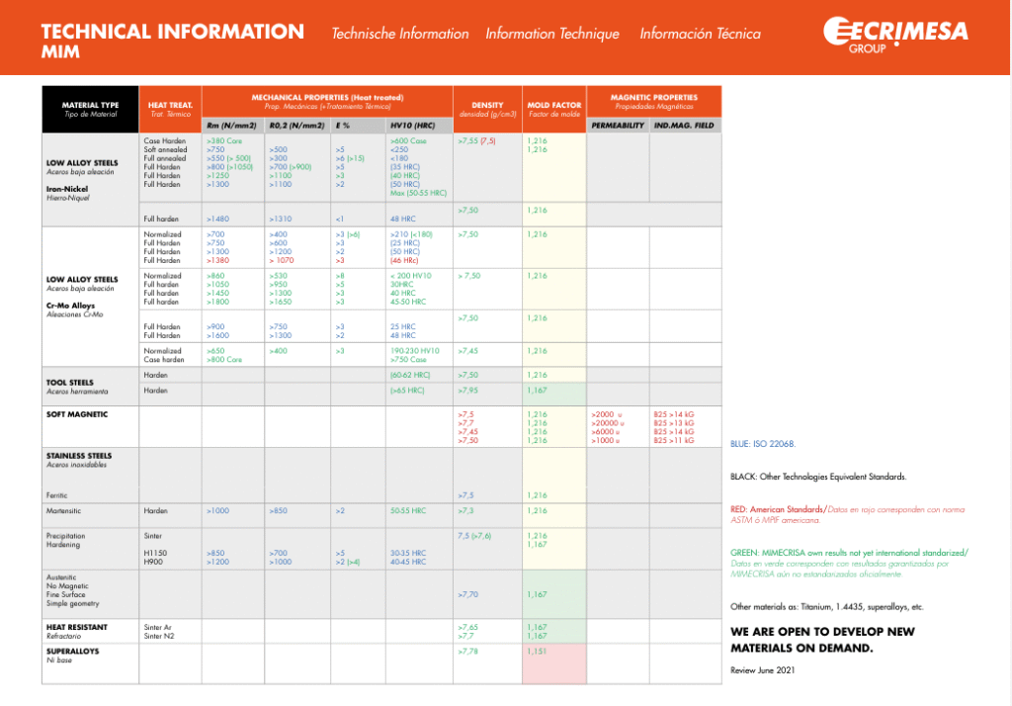Click the '>800 Core' Rm value

point(224,360)
